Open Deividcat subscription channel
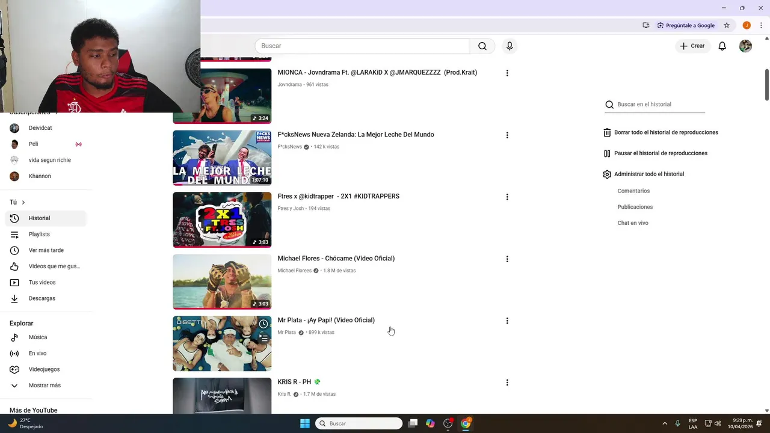The height and width of the screenshot is (433, 770). 46,128
